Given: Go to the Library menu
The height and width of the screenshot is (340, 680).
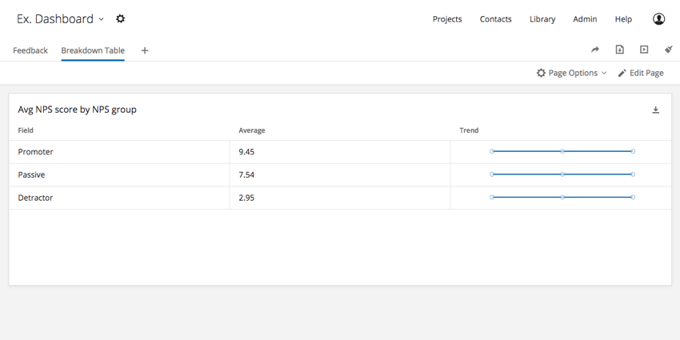Looking at the screenshot, I should (x=542, y=19).
